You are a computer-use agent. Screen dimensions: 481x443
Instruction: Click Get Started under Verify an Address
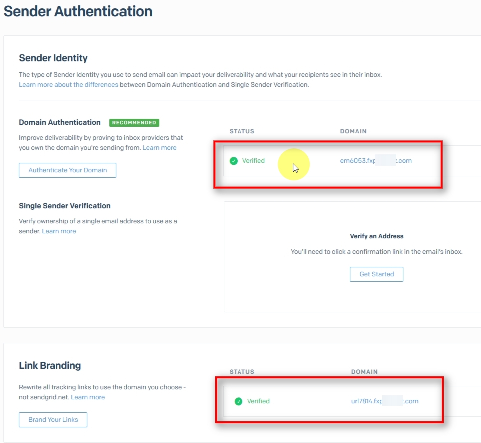(x=376, y=274)
